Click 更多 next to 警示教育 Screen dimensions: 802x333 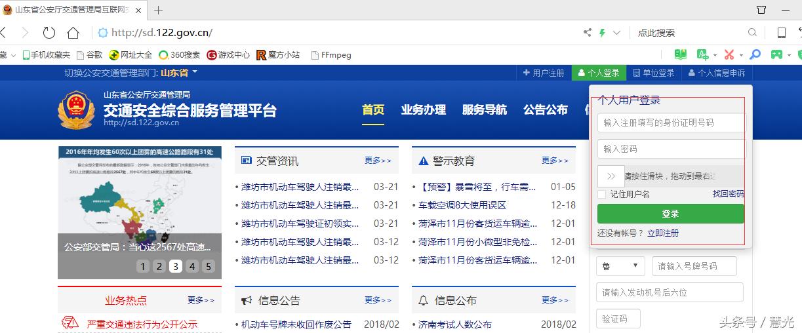[x=555, y=161]
